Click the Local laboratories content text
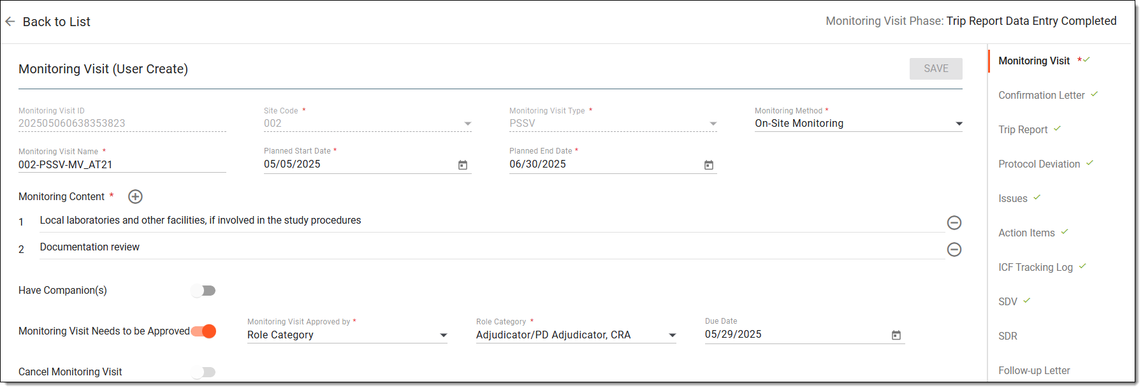 tap(200, 220)
